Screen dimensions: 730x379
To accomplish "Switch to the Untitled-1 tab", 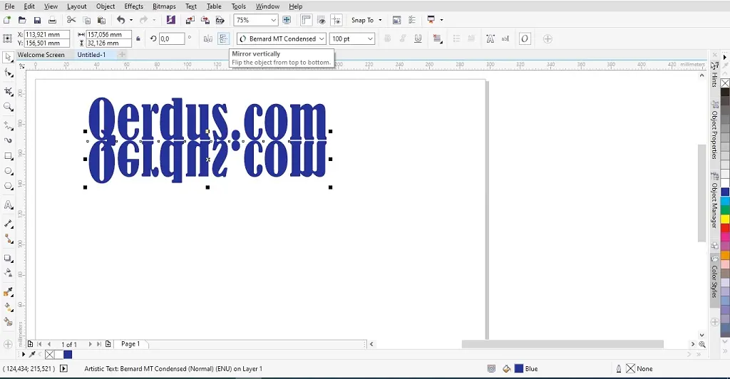I will click(91, 54).
